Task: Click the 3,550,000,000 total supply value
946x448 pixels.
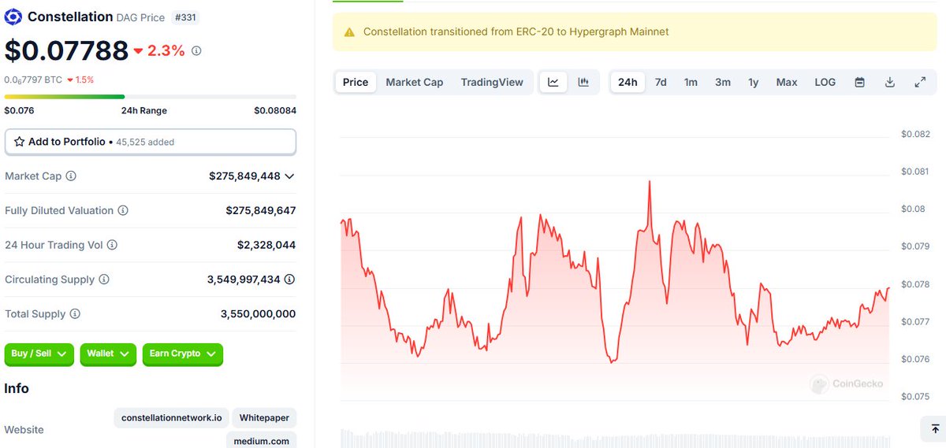Action: pyautogui.click(x=258, y=314)
